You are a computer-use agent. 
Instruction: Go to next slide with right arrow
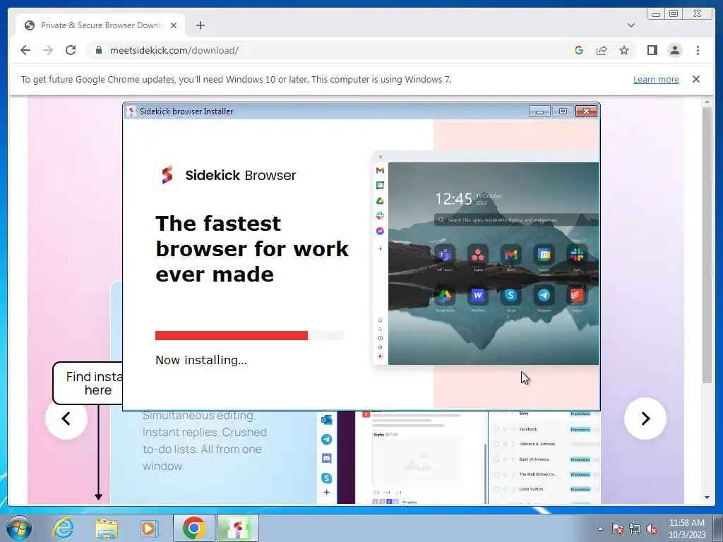click(645, 418)
